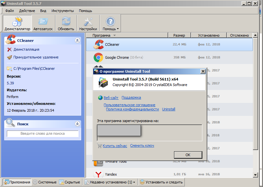Open the Деинсталлятор toolbar section
This screenshot has width=263, height=187.
(17, 23)
